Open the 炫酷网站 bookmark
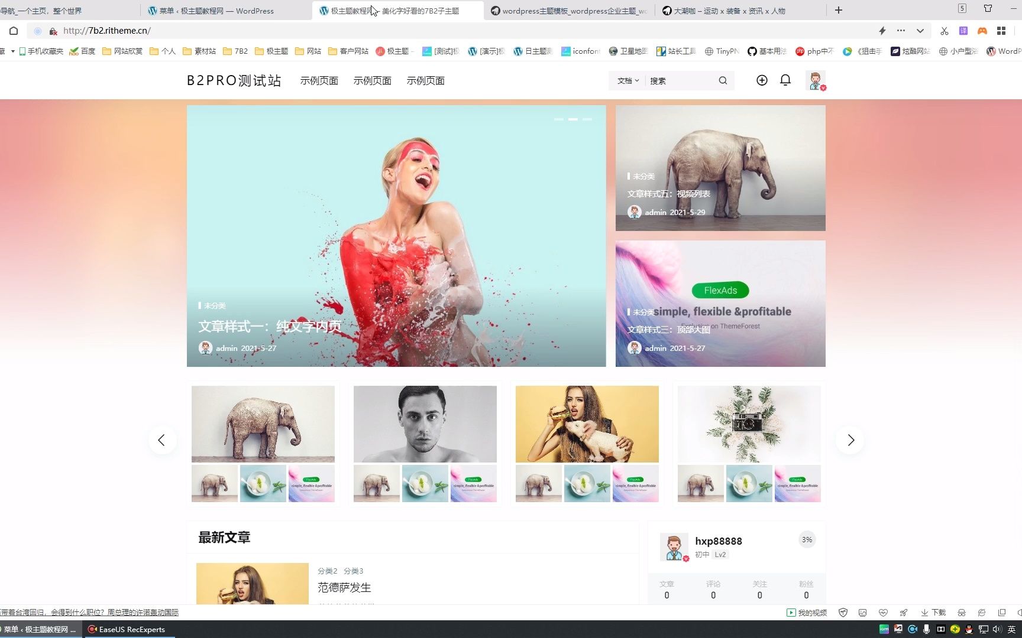Screen dimensions: 1022x638 (x=910, y=51)
